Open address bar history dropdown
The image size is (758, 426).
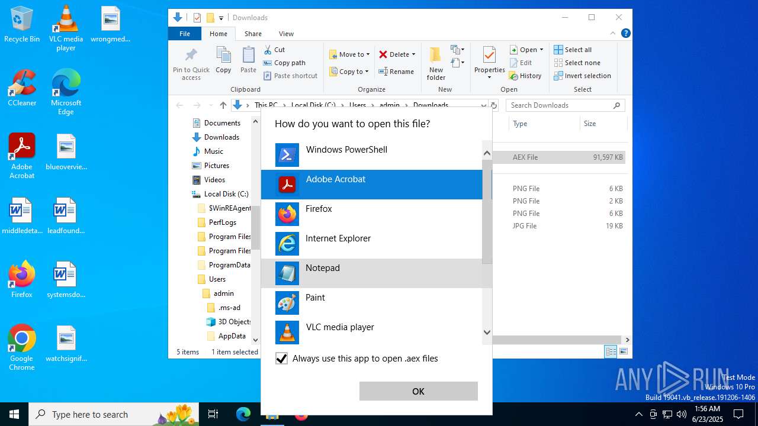pos(484,105)
